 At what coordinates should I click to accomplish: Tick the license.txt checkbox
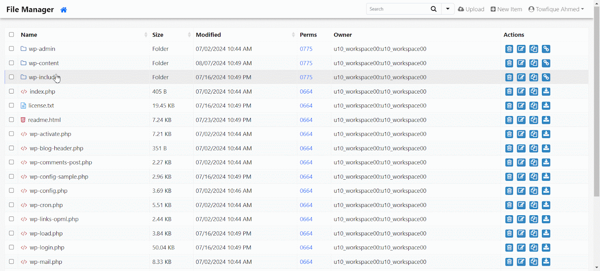[x=12, y=106]
